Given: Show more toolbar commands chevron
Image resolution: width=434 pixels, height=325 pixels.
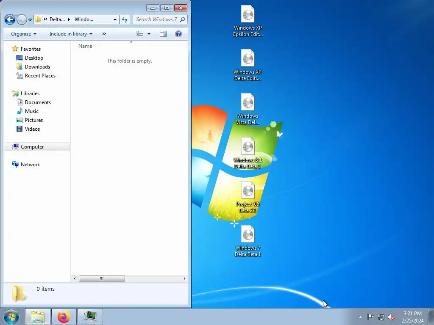Looking at the screenshot, I should (104, 34).
